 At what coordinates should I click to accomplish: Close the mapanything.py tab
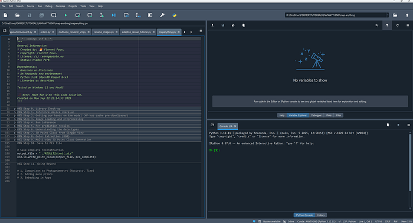[179, 32]
